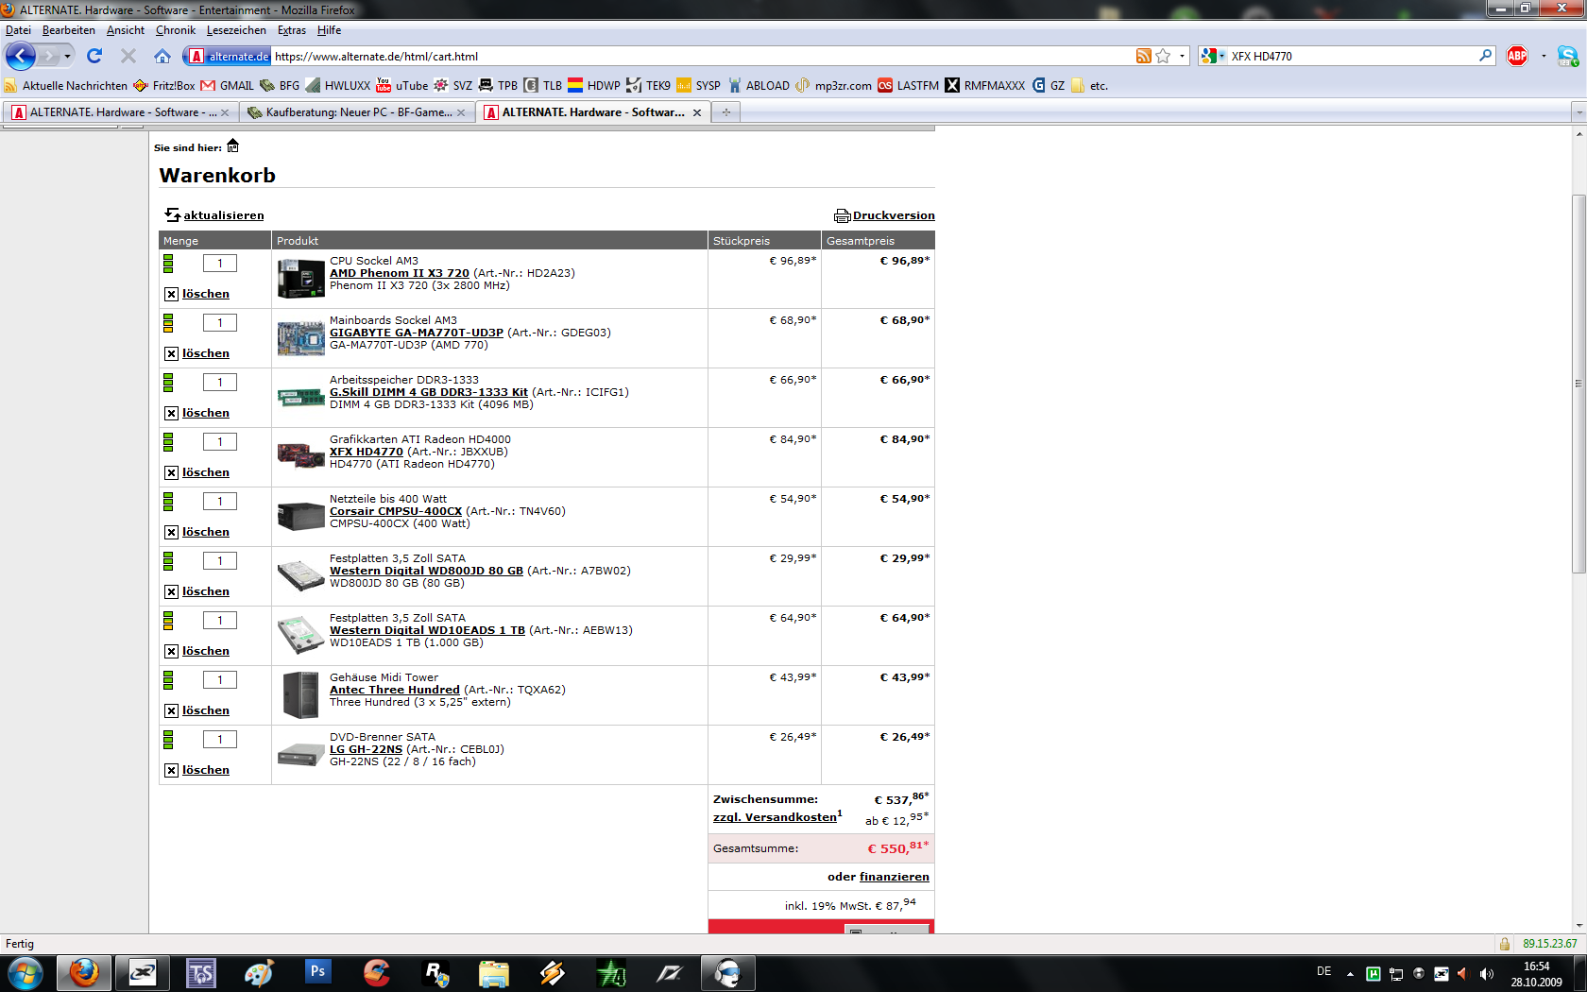1587x992 pixels.
Task: Click the lock security icon in status bar
Action: [1504, 944]
